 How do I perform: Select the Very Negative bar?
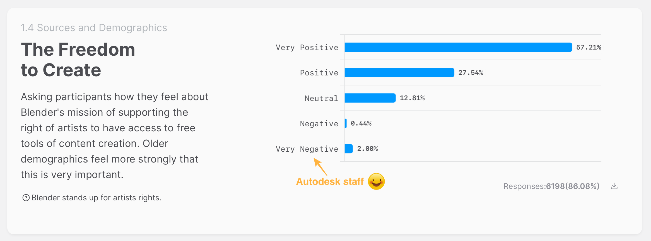click(349, 149)
